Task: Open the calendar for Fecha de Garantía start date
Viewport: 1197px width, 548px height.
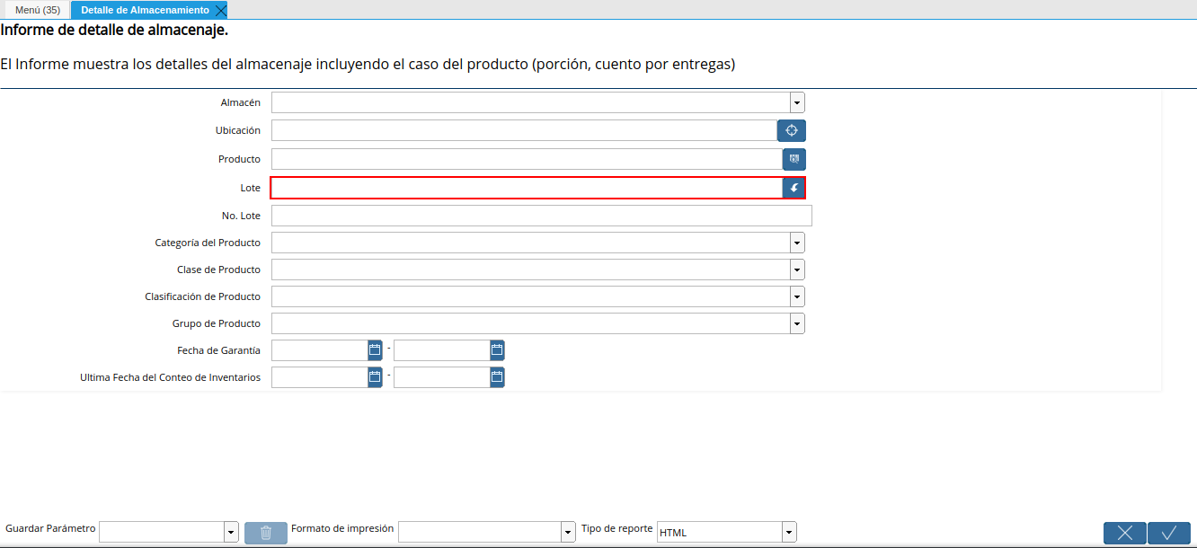Action: (x=374, y=349)
